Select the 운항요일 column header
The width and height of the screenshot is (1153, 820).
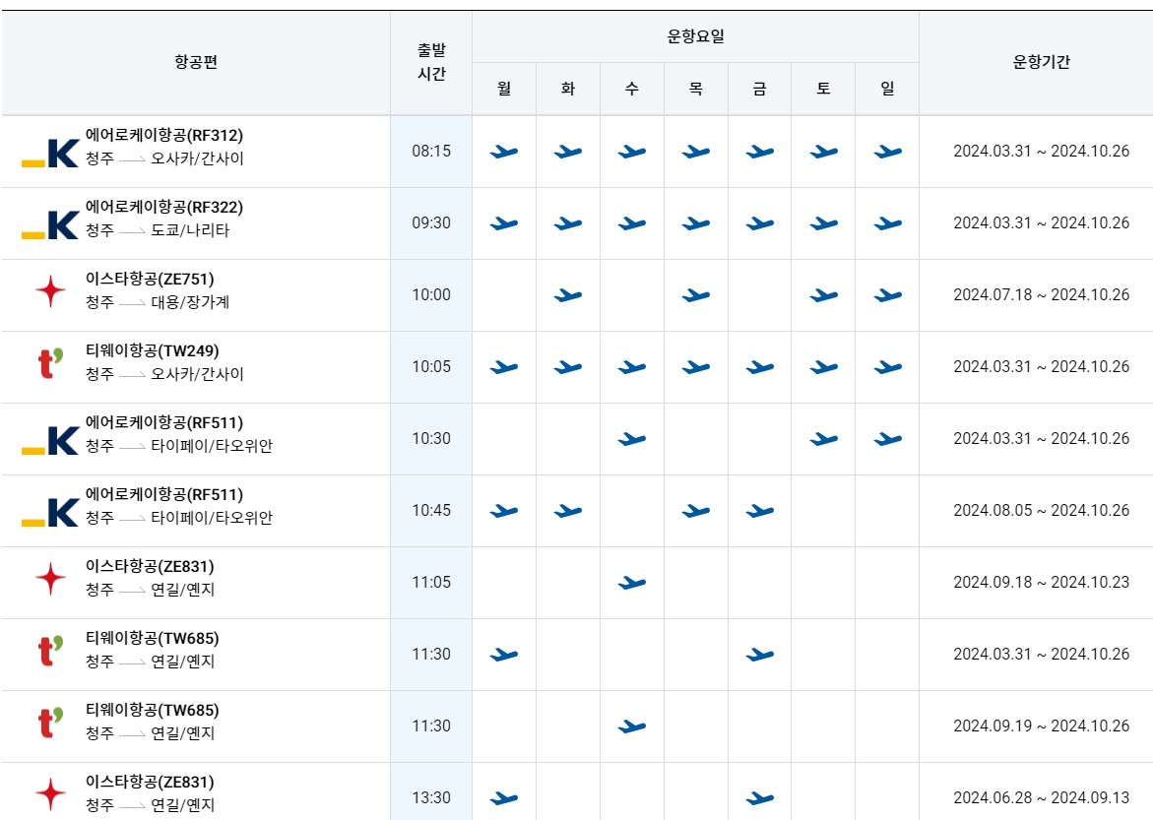pyautogui.click(x=695, y=36)
